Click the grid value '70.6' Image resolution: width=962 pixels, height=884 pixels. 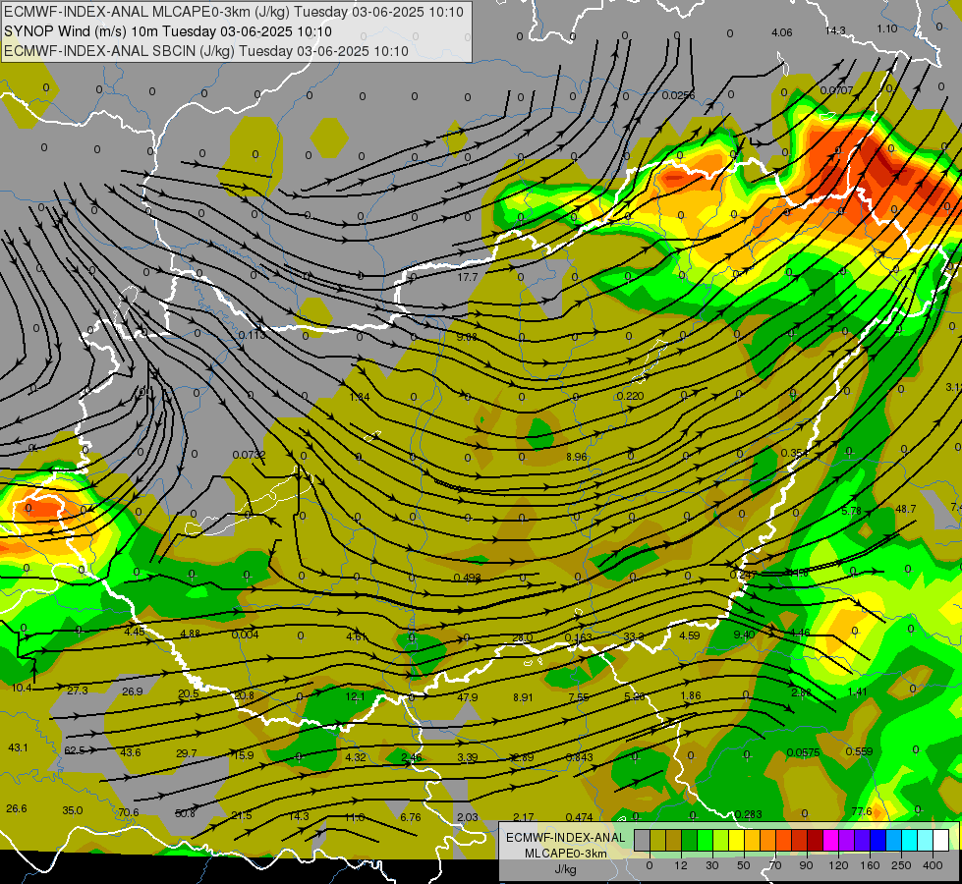(128, 812)
